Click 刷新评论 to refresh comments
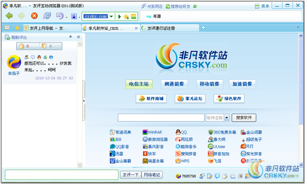305x184 pixels. [16, 37]
